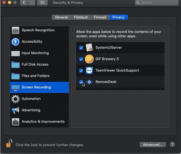
Task: Select Accessibility label in sidebar
Action: 32,42
